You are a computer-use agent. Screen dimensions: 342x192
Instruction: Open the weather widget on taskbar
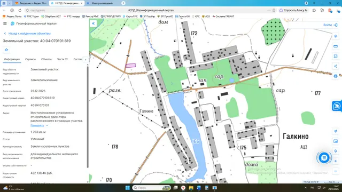tap(13, 188)
